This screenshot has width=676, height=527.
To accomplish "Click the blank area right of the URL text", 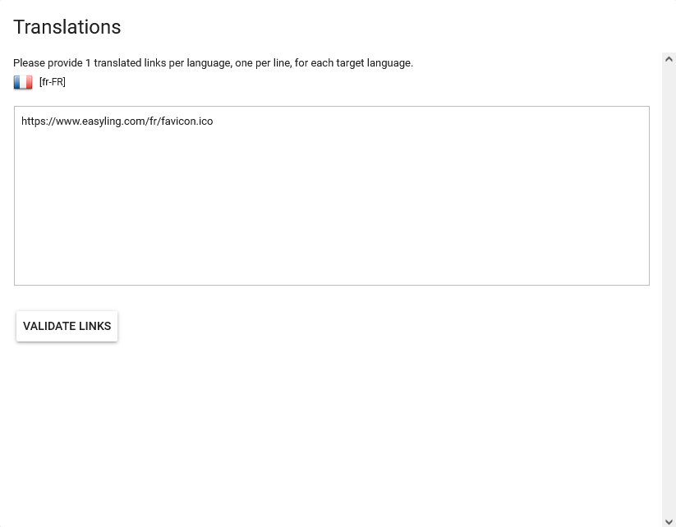I will (x=427, y=121).
